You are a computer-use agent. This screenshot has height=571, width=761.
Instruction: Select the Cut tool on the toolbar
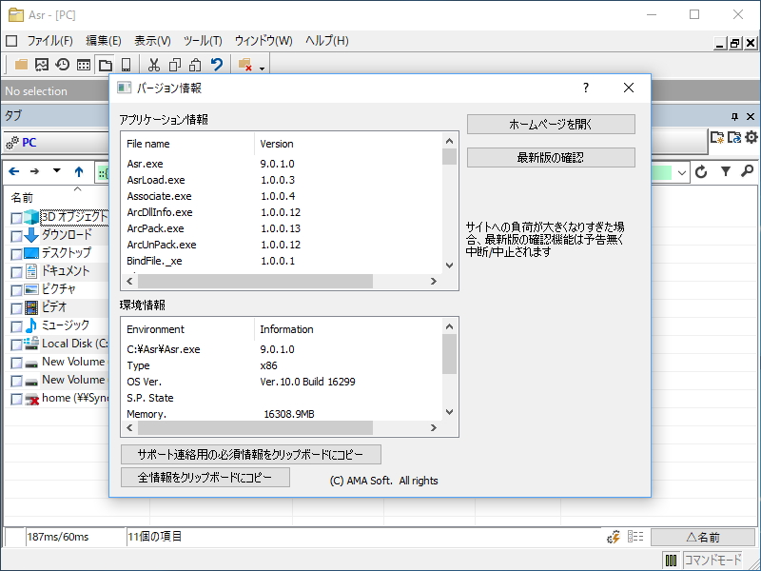point(153,65)
